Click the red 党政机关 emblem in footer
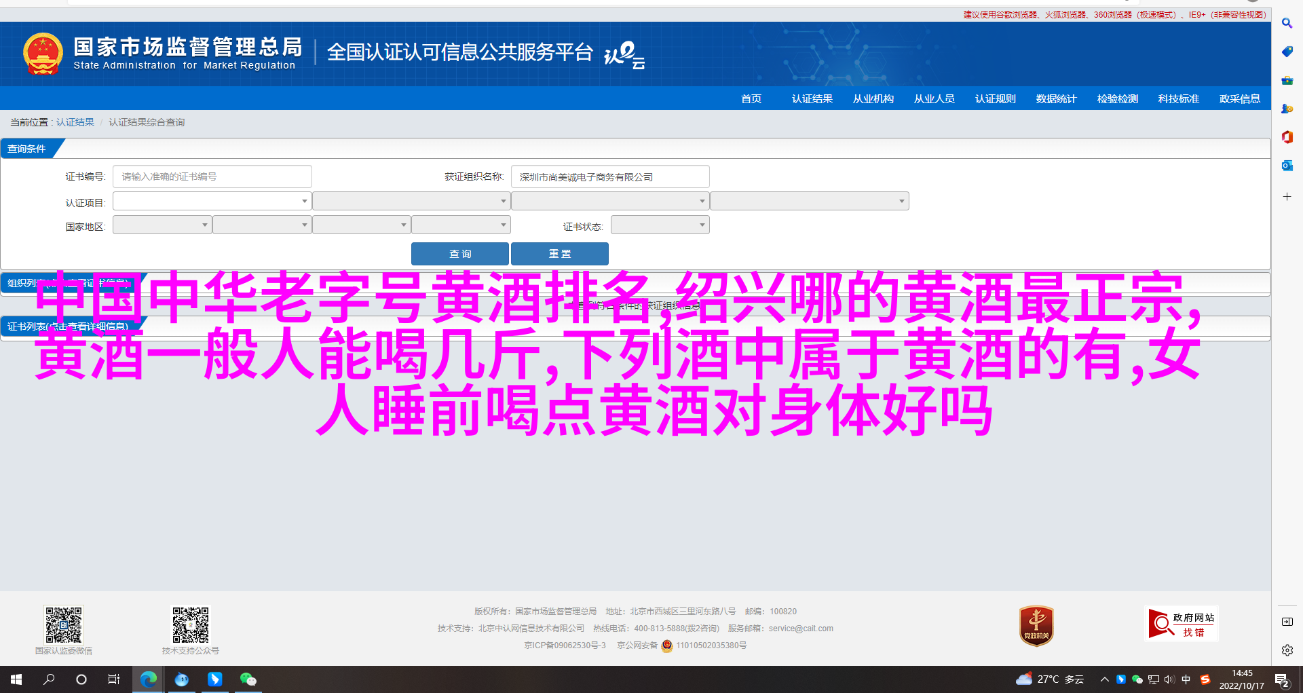This screenshot has height=693, width=1303. [x=1036, y=626]
